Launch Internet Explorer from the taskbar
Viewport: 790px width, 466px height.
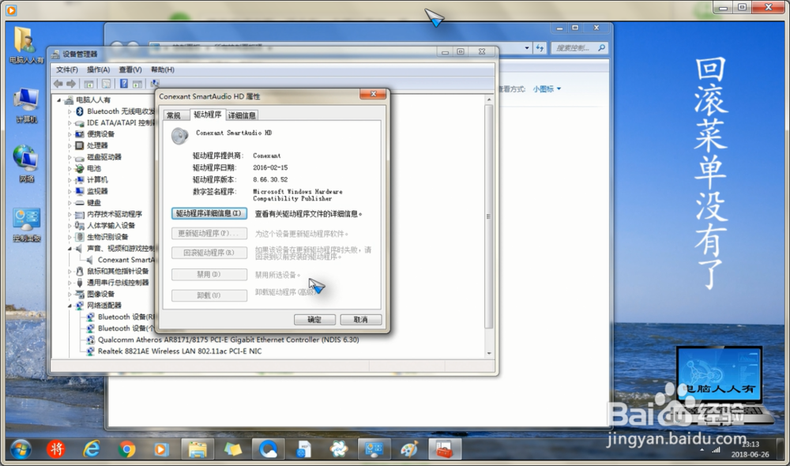coord(91,449)
